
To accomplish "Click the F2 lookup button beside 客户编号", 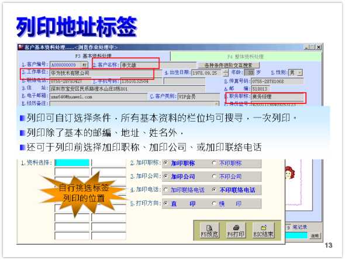I will (84, 65).
